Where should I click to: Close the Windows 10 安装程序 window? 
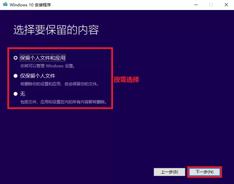pyautogui.click(x=226, y=5)
